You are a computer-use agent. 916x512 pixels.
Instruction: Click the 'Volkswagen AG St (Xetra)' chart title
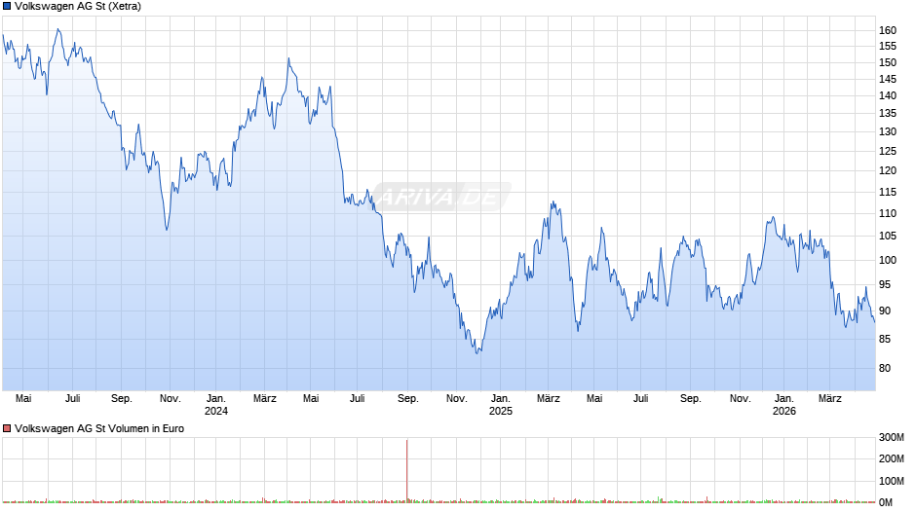click(x=78, y=7)
